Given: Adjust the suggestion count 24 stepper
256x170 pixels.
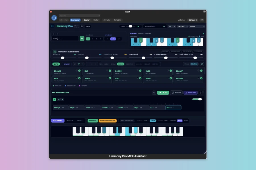Looking at the screenshot, I should pos(79,64).
